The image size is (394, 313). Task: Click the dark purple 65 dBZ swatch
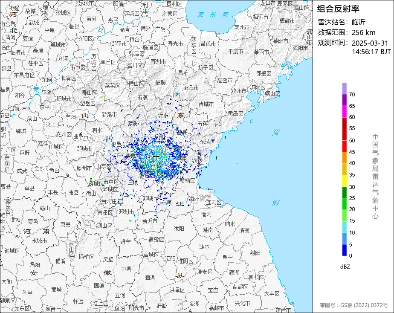pyautogui.click(x=344, y=100)
